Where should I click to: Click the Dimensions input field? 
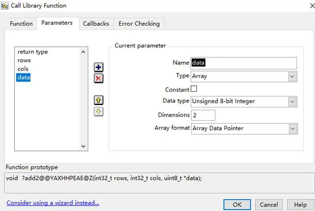[203, 115]
